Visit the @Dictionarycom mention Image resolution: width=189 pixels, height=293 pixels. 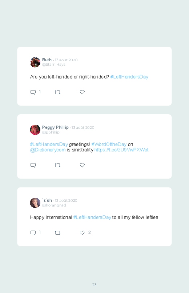point(48,150)
